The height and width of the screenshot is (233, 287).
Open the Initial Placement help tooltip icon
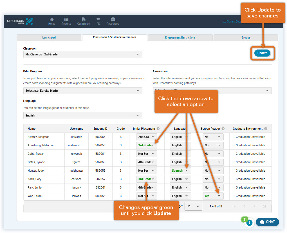pyautogui.click(x=158, y=129)
